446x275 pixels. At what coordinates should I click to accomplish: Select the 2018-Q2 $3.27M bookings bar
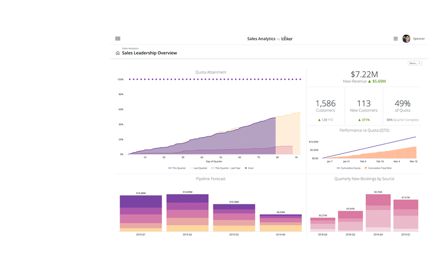coord(323,224)
